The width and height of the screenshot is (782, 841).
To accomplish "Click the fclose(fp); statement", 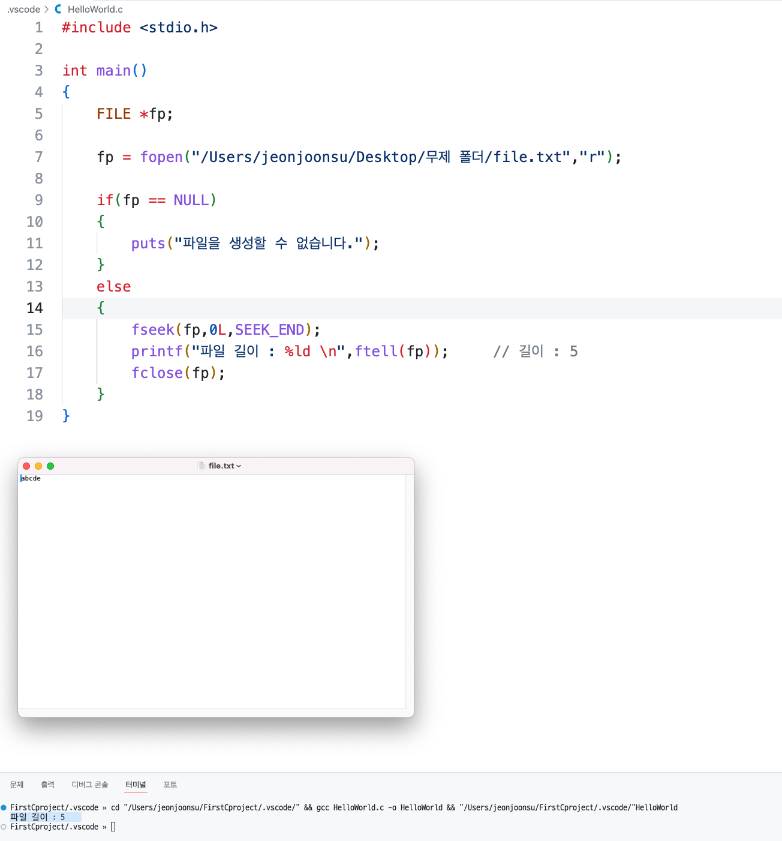I will (178, 373).
